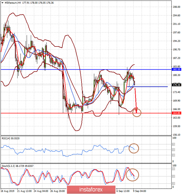This screenshot has width=182, height=194.
Task: Click the Stochastic 80 level label
Action: point(174,169)
